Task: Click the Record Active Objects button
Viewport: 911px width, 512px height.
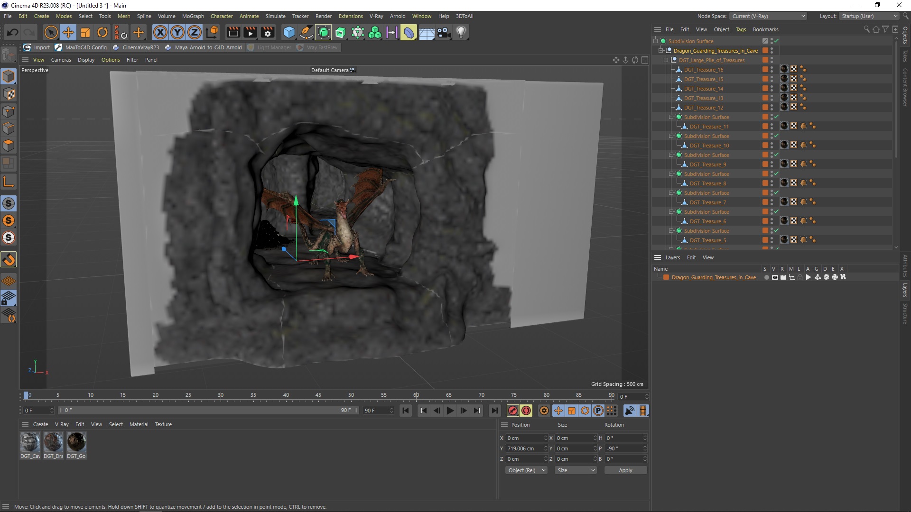Action: click(512, 411)
